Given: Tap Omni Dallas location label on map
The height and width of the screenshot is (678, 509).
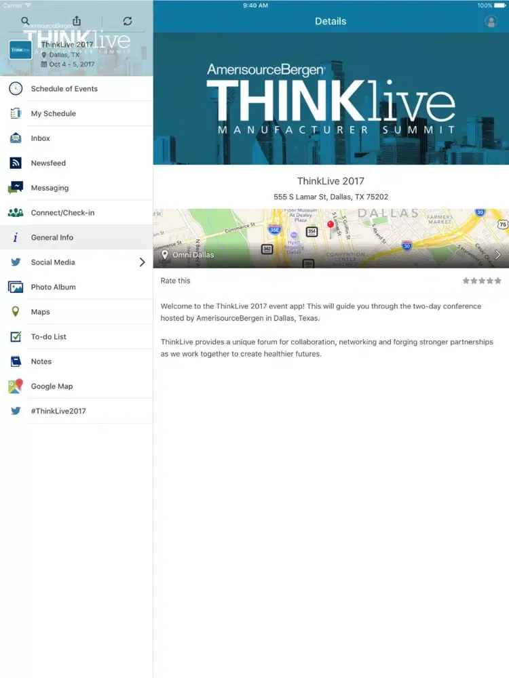Looking at the screenshot, I should (x=193, y=255).
